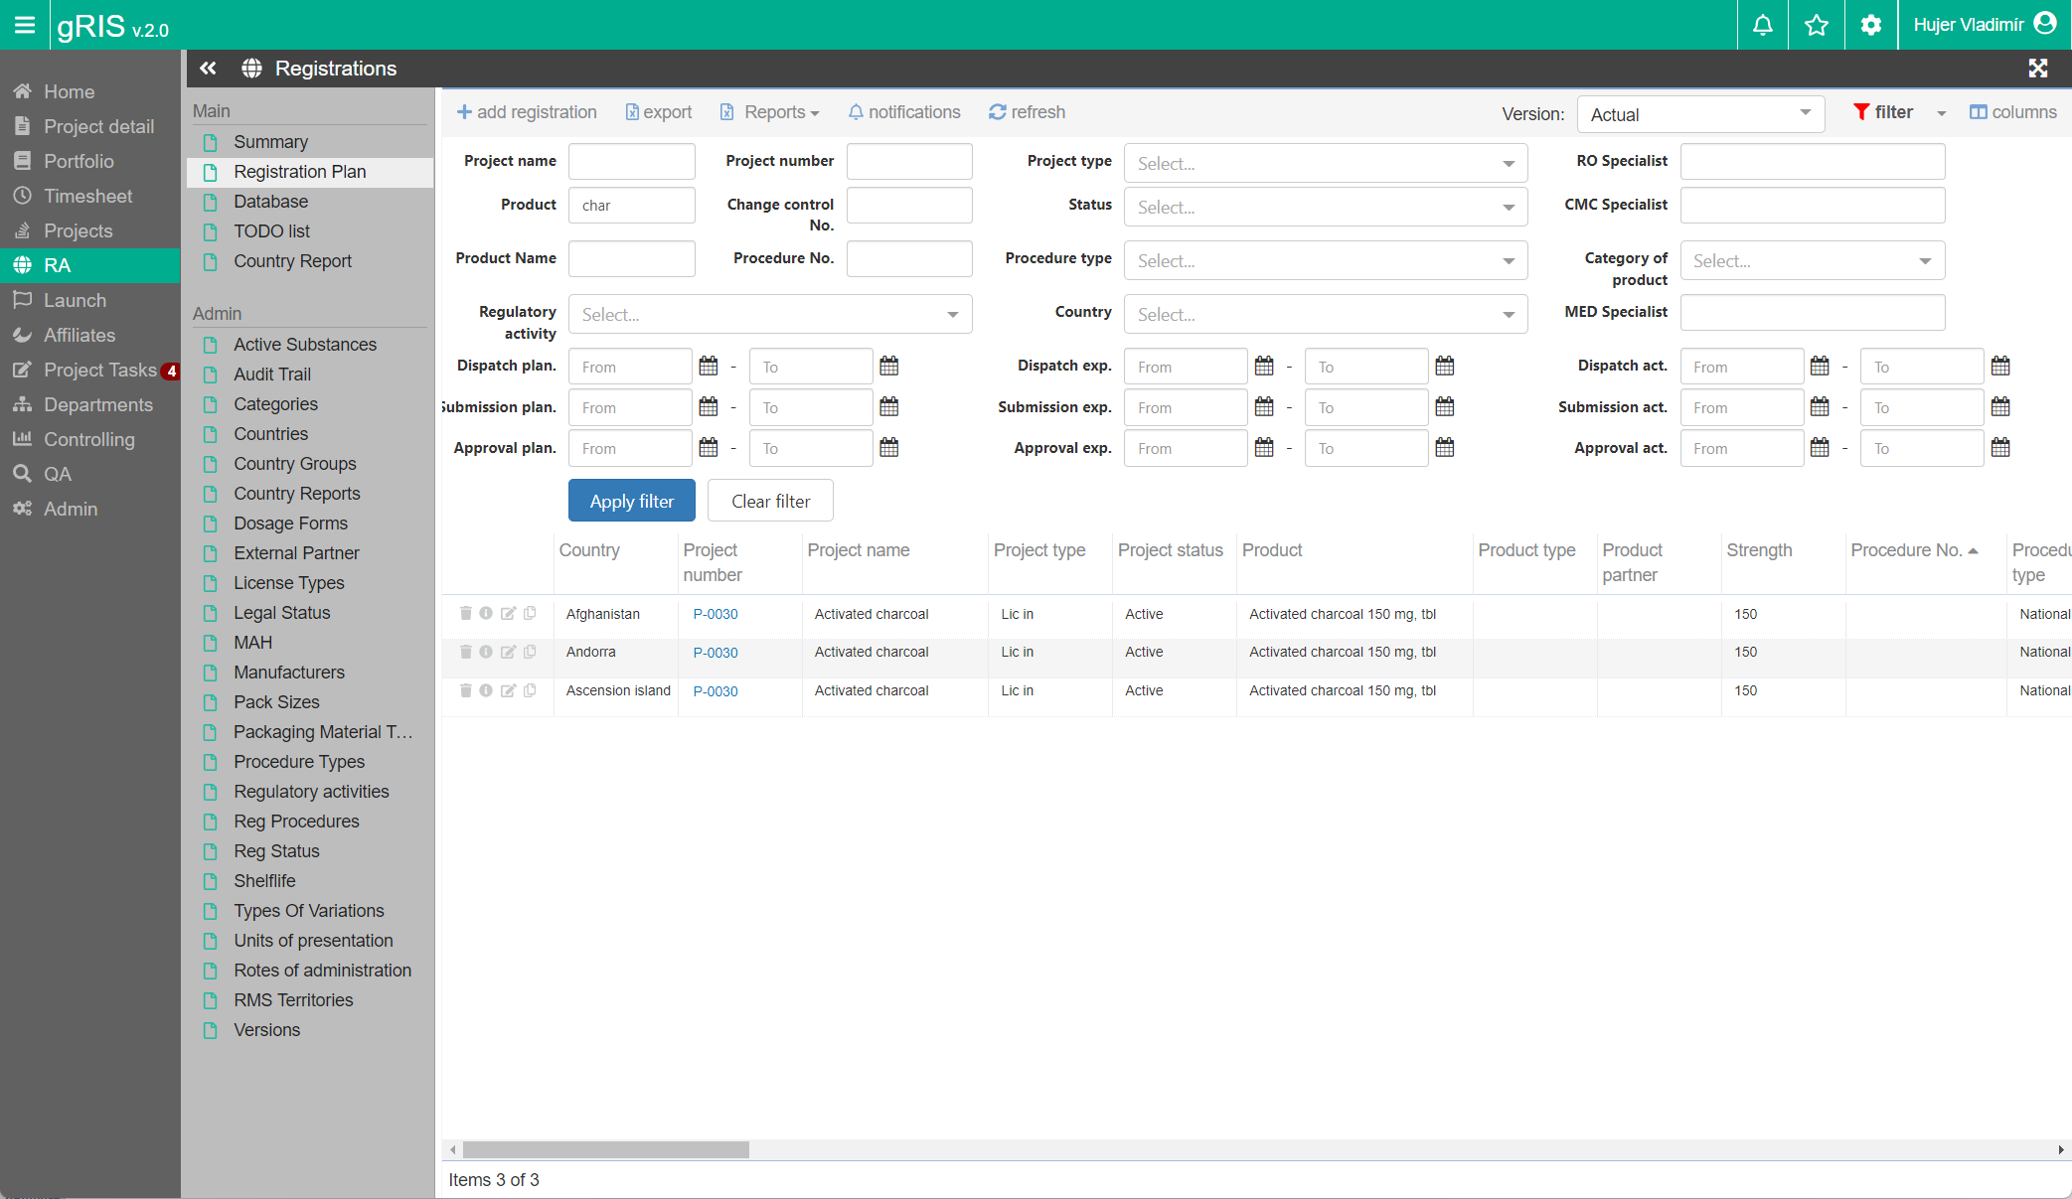
Task: Click refresh in the toolbar
Action: tap(1027, 112)
